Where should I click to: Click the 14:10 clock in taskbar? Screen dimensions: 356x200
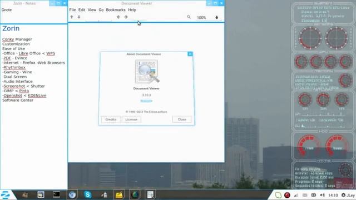pyautogui.click(x=333, y=195)
